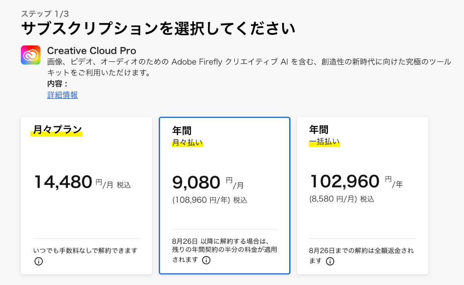Click the いつでも手数料なしで解約できます note
Screen dimensions: 464x285
85,251
